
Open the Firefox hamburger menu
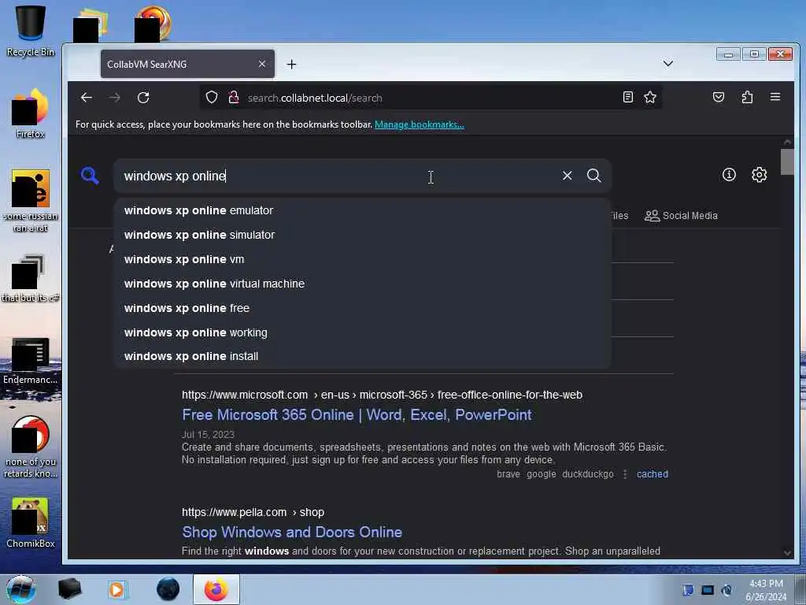click(775, 97)
